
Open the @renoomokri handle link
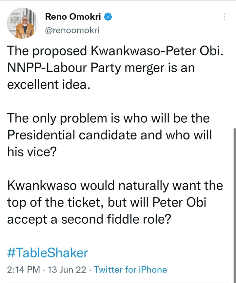(72, 30)
